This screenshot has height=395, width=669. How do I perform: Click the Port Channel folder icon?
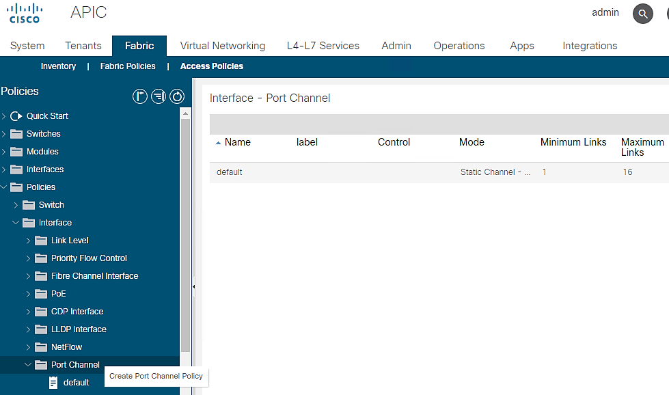(x=41, y=365)
